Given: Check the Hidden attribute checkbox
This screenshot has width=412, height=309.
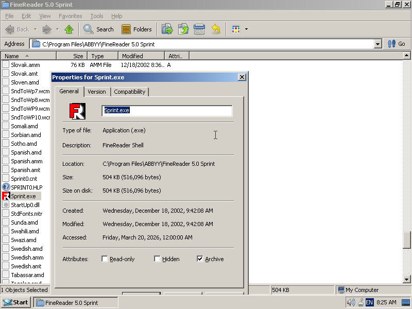Looking at the screenshot, I should [x=157, y=259].
